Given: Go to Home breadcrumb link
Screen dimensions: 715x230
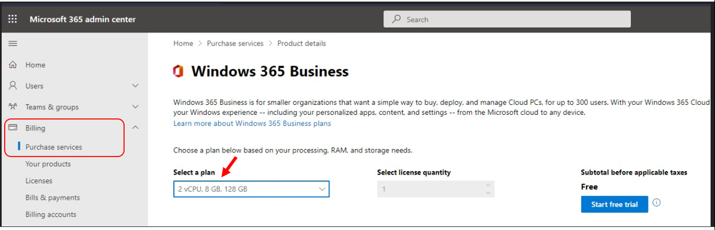Looking at the screenshot, I should (x=183, y=43).
